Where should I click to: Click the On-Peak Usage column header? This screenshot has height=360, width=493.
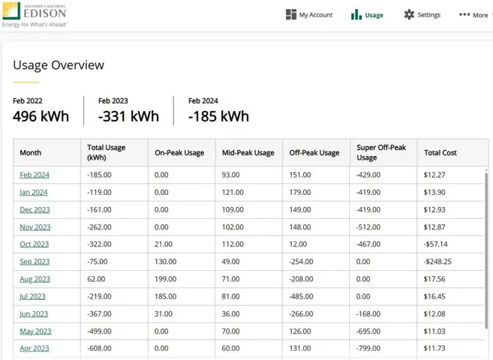pyautogui.click(x=182, y=153)
